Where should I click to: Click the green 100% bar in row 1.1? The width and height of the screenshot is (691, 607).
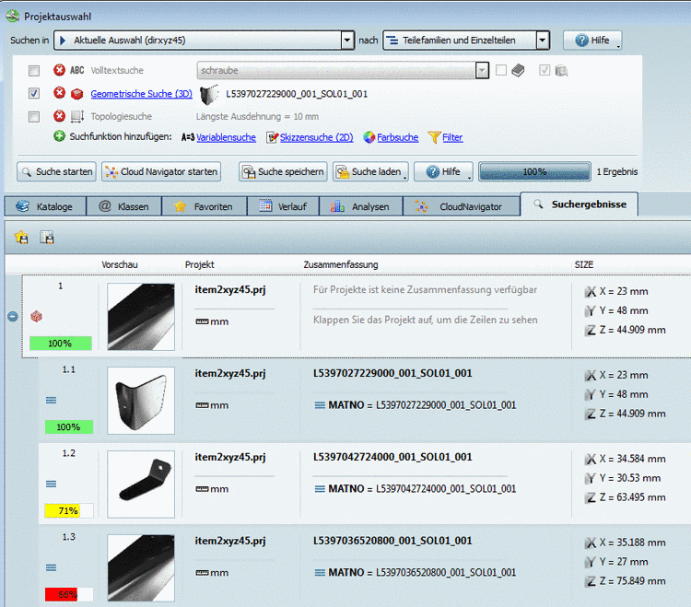coord(69,426)
